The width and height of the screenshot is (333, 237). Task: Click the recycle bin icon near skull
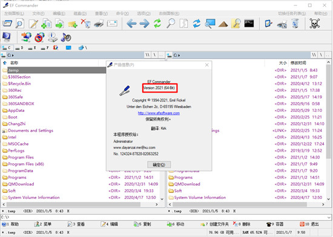point(295,24)
